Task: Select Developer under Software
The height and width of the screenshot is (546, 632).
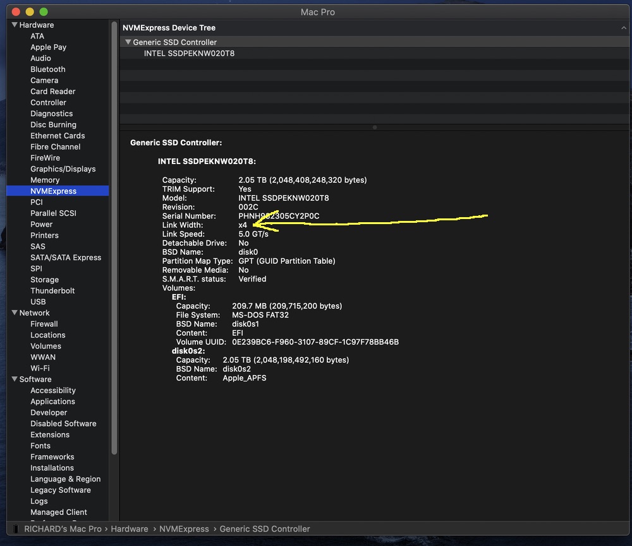Action: (x=49, y=413)
